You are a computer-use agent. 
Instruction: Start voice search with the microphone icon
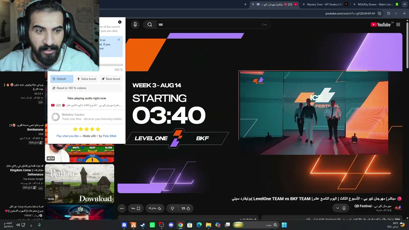tap(135, 25)
